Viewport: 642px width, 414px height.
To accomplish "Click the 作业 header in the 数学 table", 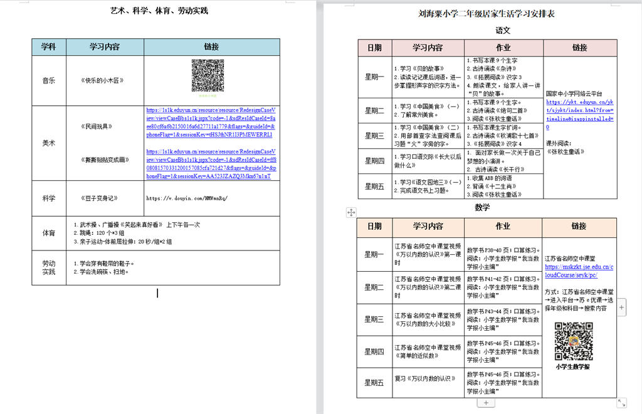I will tap(503, 226).
